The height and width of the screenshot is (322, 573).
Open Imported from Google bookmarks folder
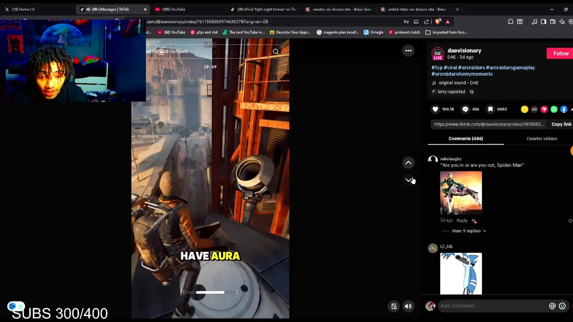pyautogui.click(x=446, y=32)
